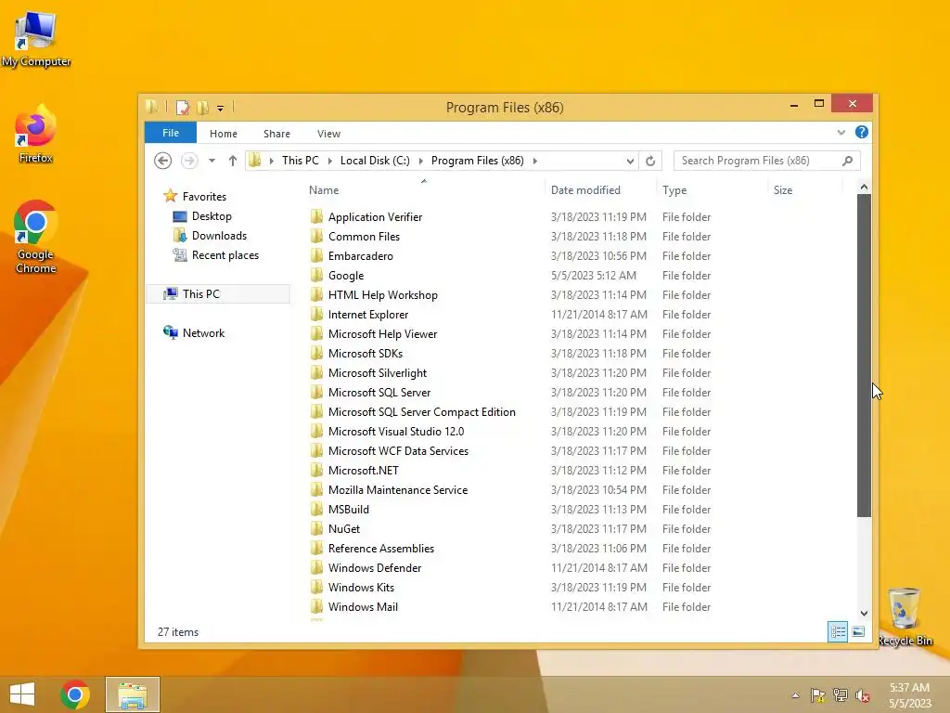Switch to Details view layout button
This screenshot has width=950, height=713.
pos(838,631)
